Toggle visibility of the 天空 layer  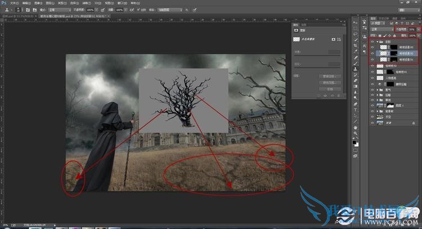(x=372, y=116)
